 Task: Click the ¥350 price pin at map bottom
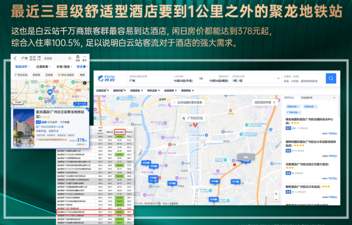tap(214, 199)
